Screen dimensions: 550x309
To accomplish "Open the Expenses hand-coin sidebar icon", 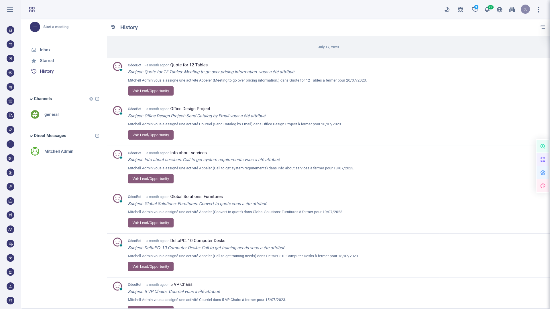I will pos(10,286).
